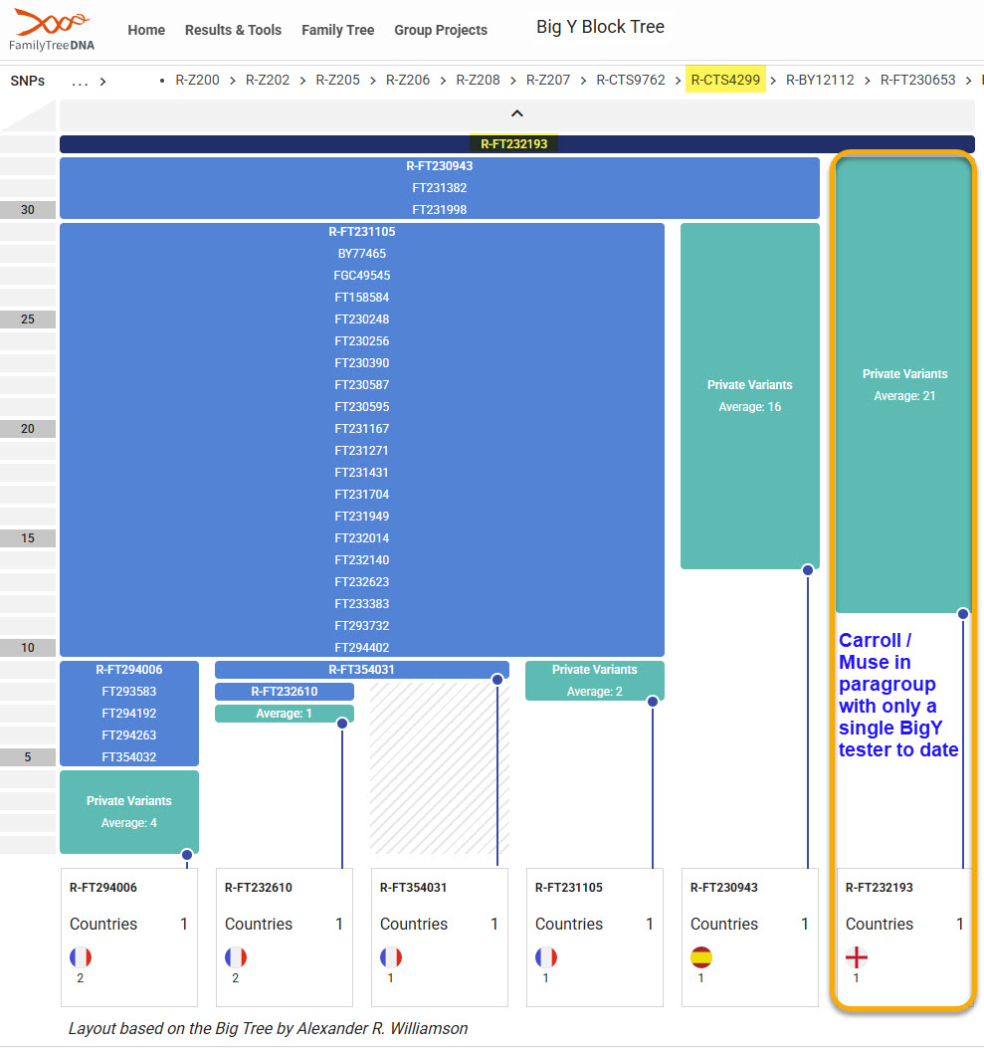Click the France flag in R-FT232610 card

(x=236, y=957)
